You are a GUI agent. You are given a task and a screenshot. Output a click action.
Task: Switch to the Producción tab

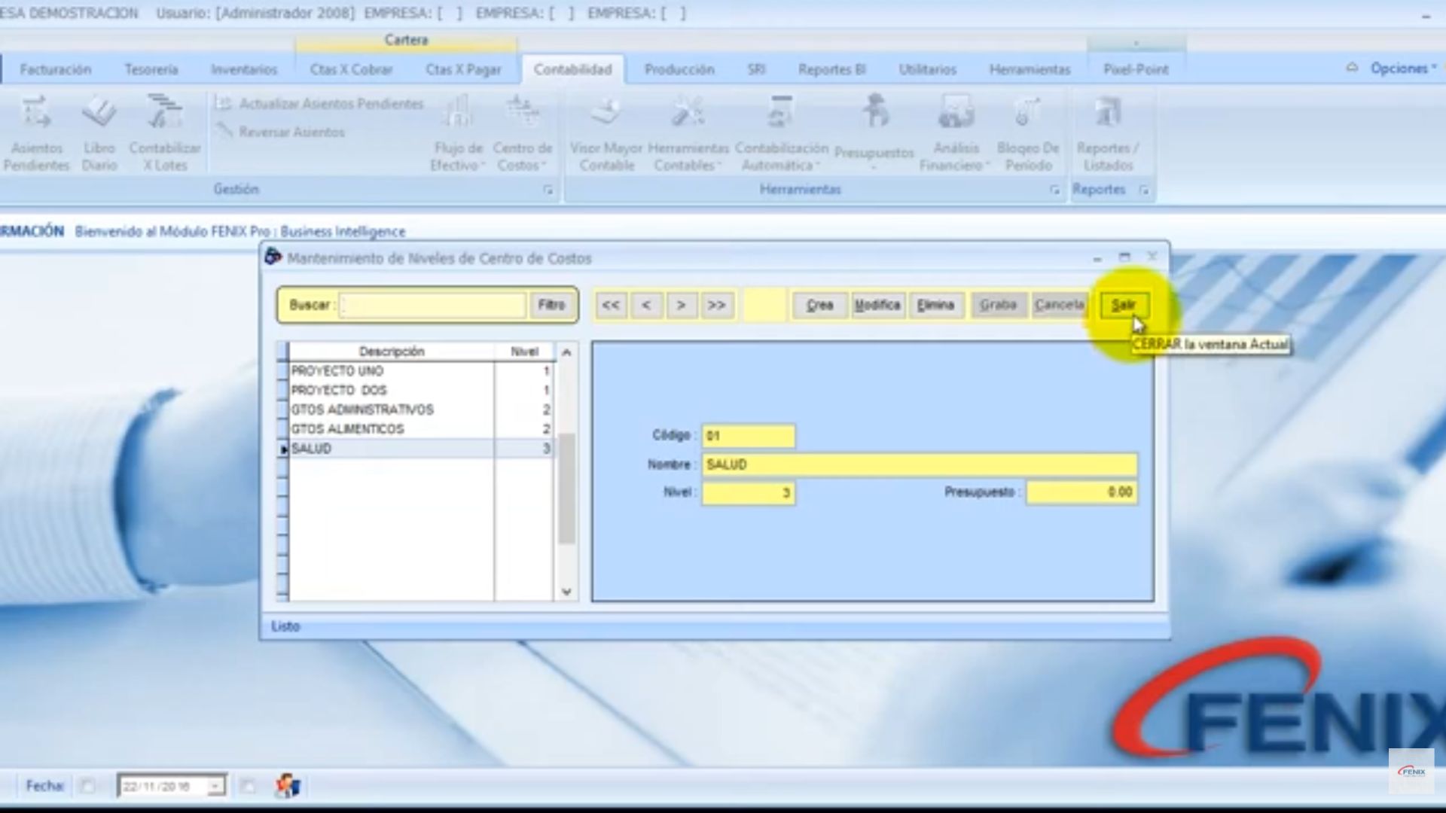[x=678, y=69]
